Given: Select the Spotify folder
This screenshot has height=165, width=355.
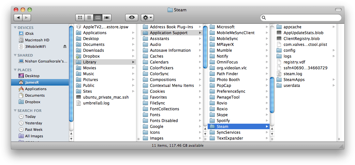Looking at the screenshot, I should click(x=223, y=121).
